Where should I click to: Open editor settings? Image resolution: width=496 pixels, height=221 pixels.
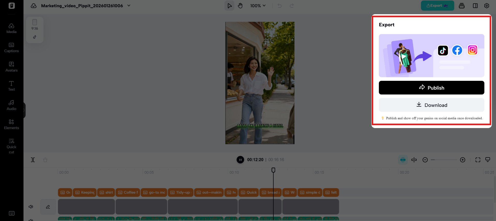pos(487,6)
